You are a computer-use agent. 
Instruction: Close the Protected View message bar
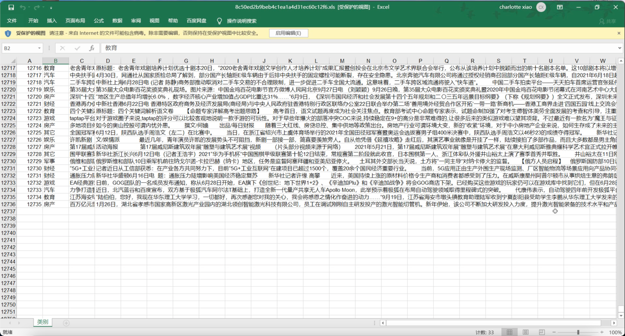619,33
